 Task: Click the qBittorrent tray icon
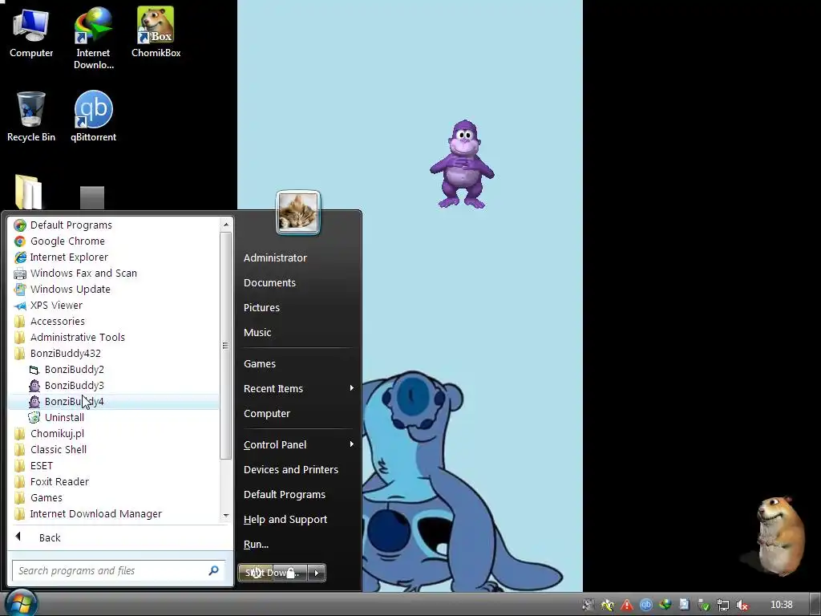pos(645,605)
